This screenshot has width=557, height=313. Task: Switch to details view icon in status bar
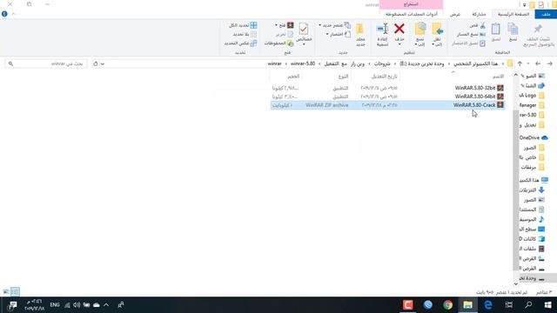coord(15,292)
